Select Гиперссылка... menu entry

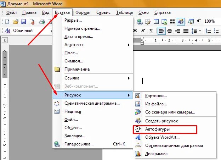[x=92, y=144]
